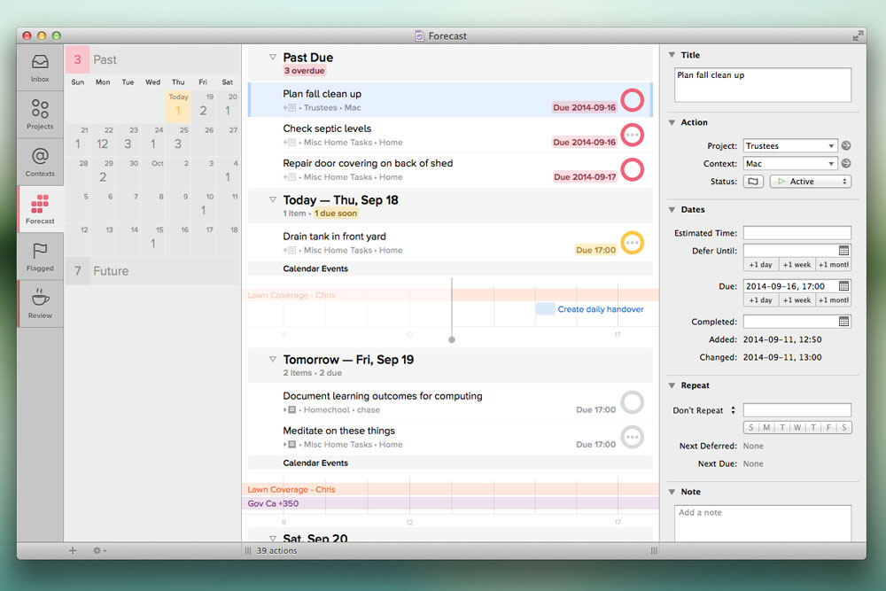Change the Active status popup
The height and width of the screenshot is (591, 886).
click(x=811, y=182)
